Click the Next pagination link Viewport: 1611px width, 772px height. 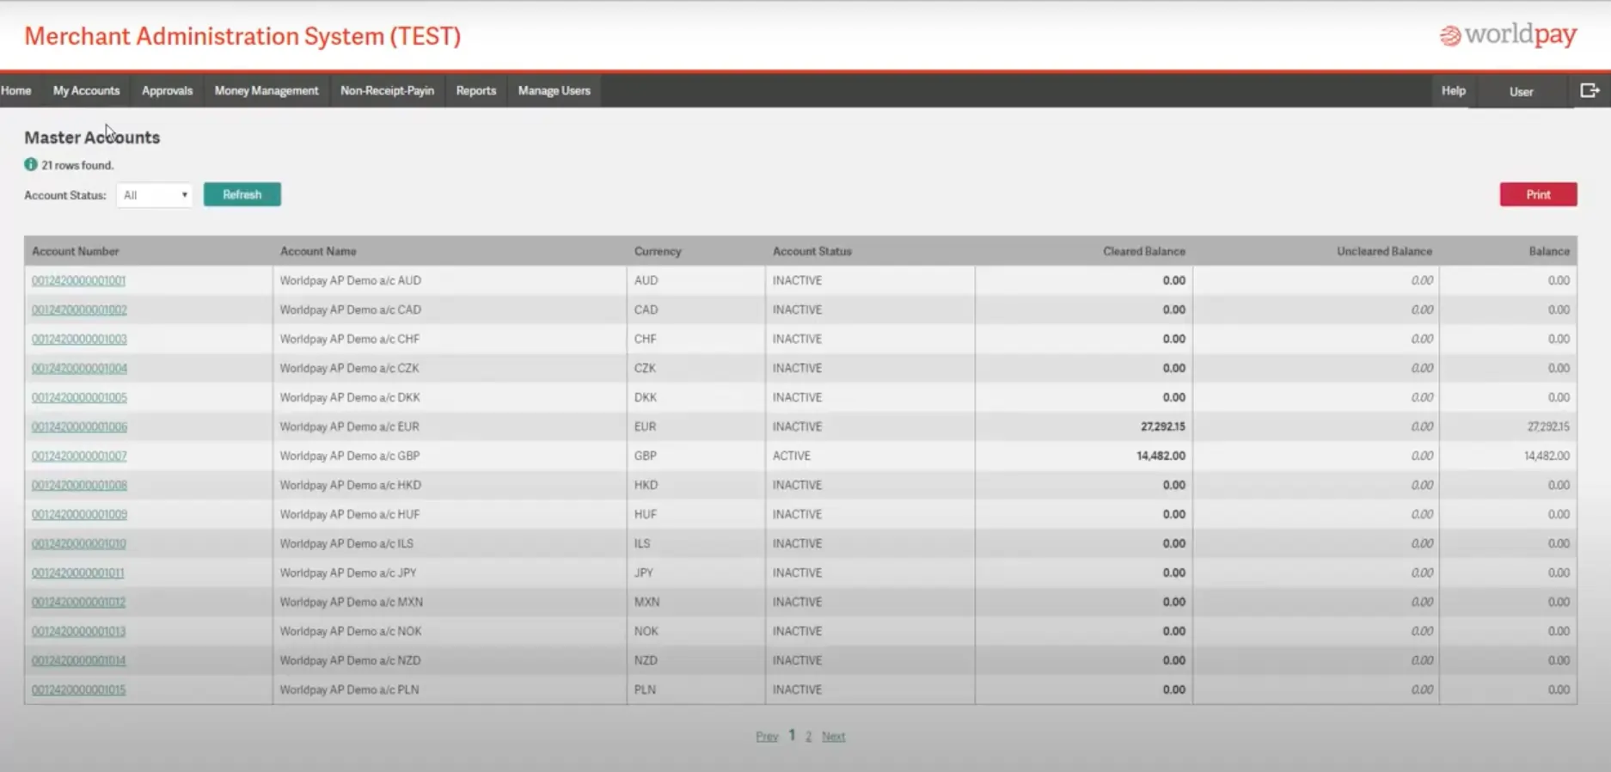coord(833,736)
